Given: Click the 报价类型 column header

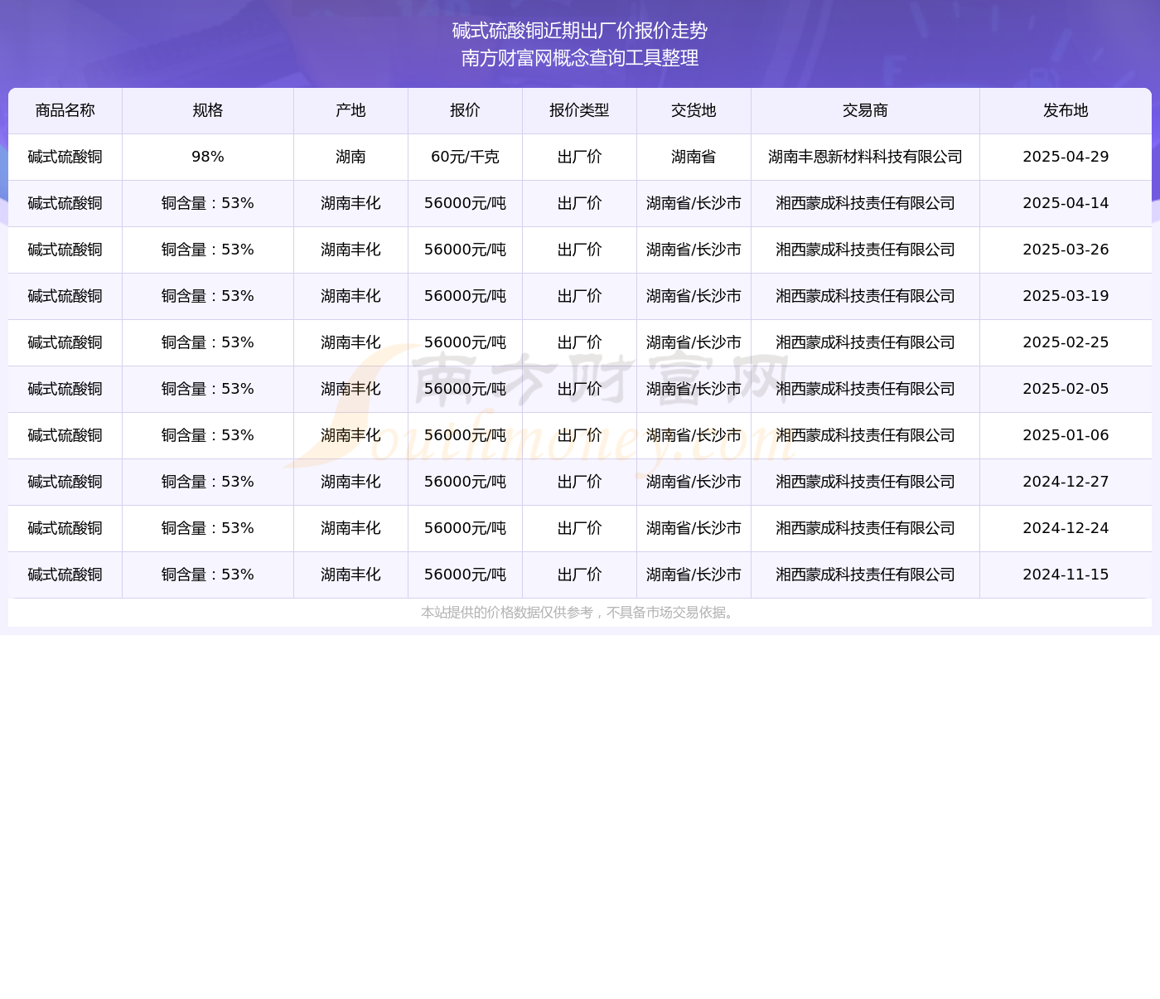Looking at the screenshot, I should (x=579, y=111).
